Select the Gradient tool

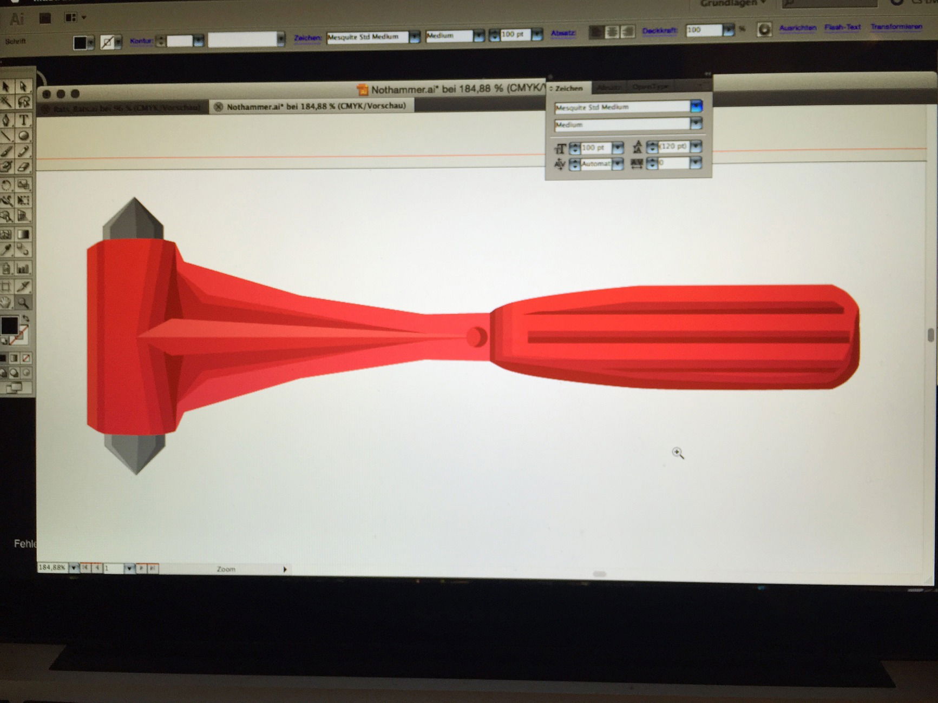click(x=23, y=234)
